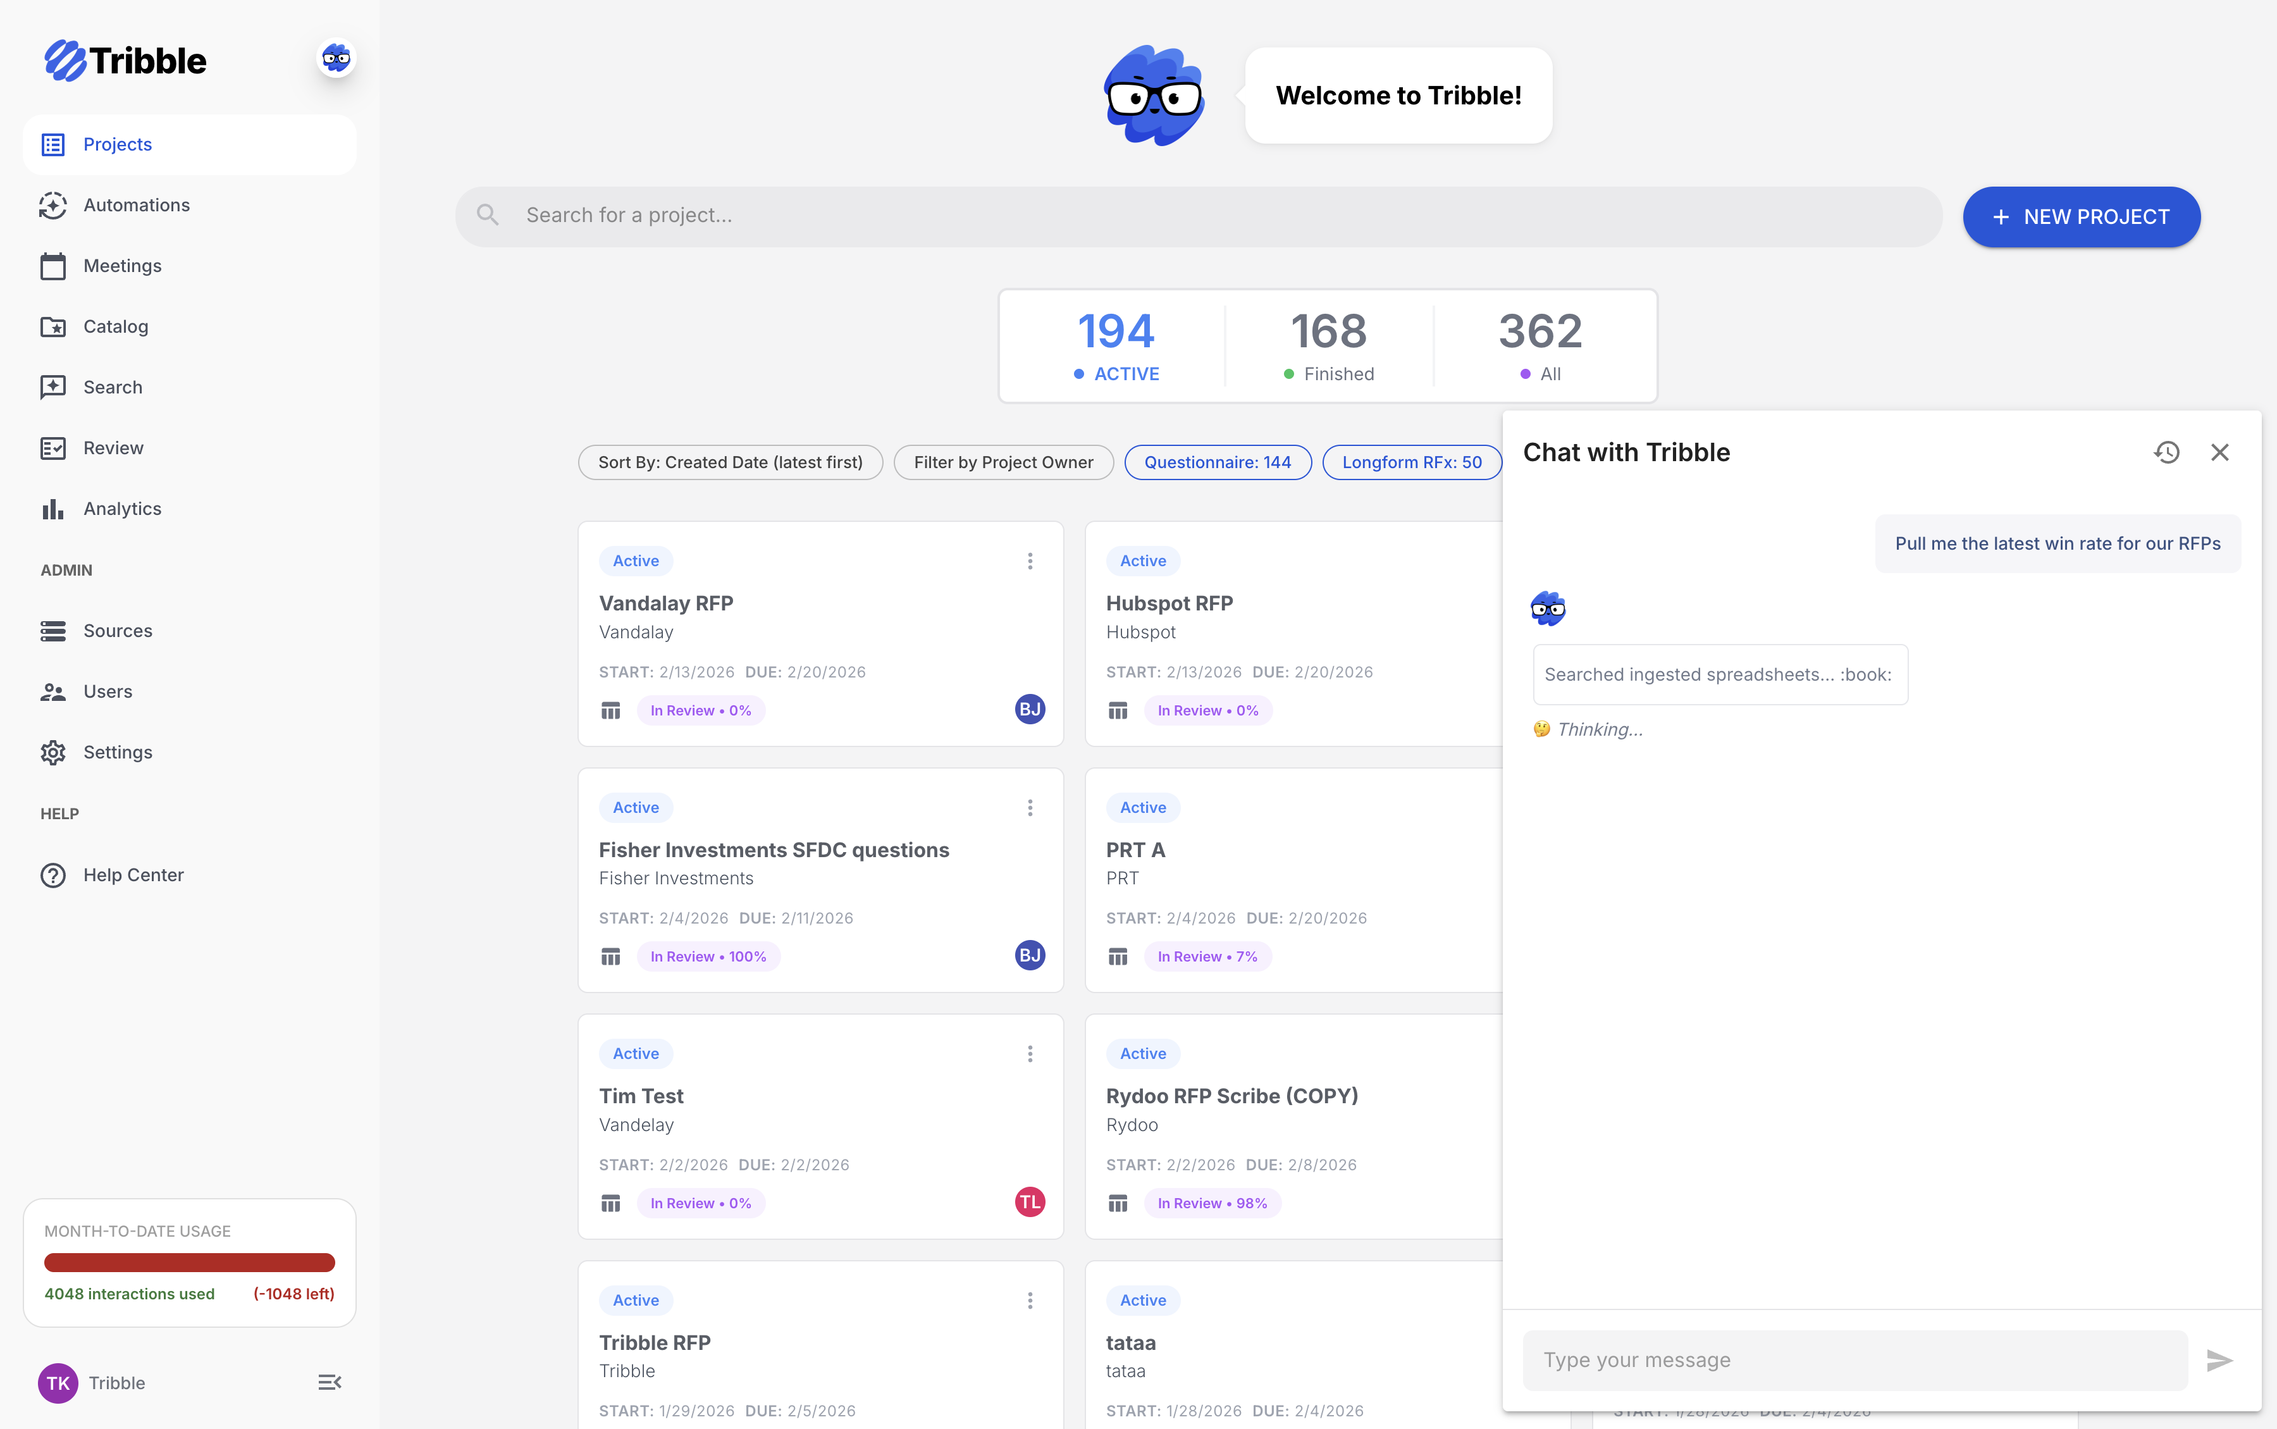Click the In Review 100% status badge

tap(708, 957)
